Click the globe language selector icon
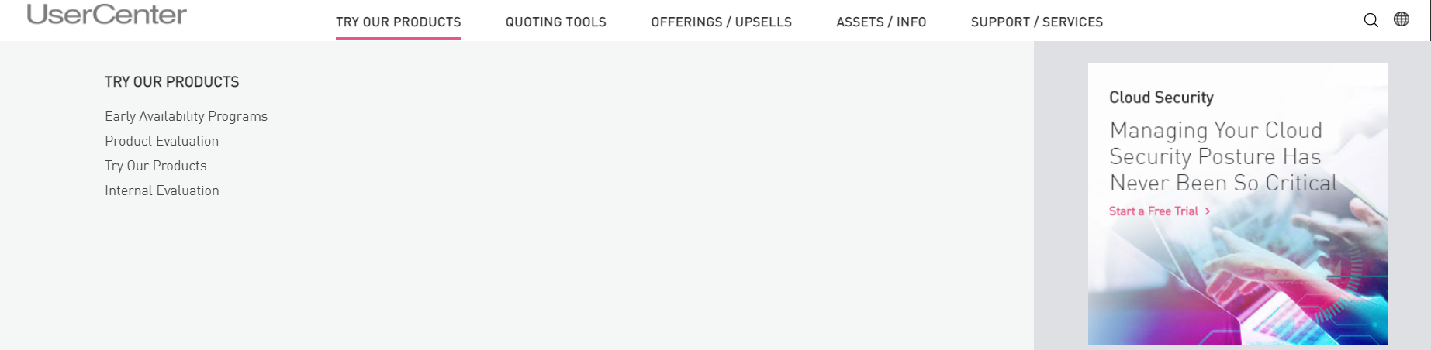1431x350 pixels. 1402,19
